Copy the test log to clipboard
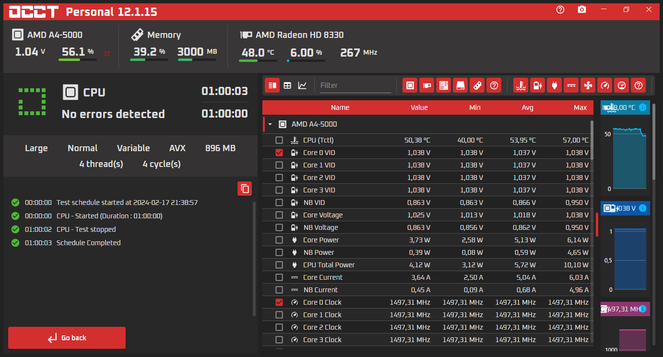Viewport: 663px width, 357px height. 245,189
